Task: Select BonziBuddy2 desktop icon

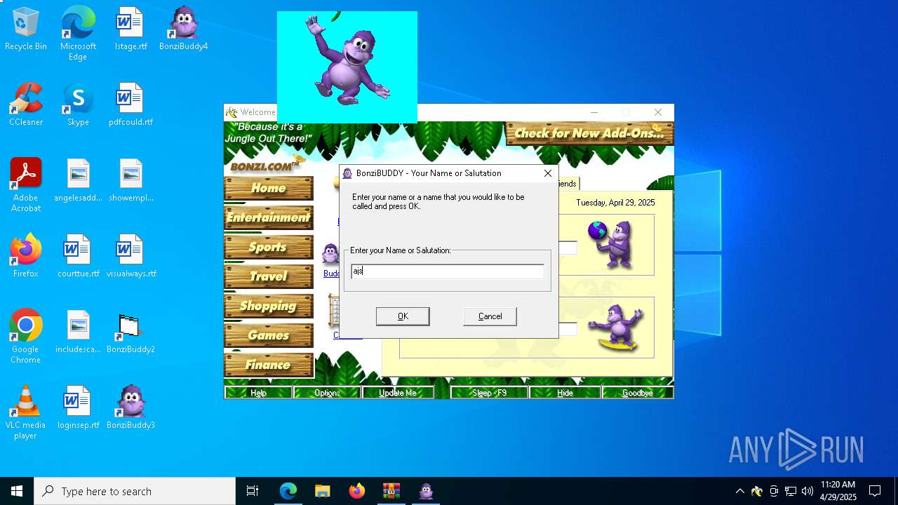Action: (x=130, y=332)
